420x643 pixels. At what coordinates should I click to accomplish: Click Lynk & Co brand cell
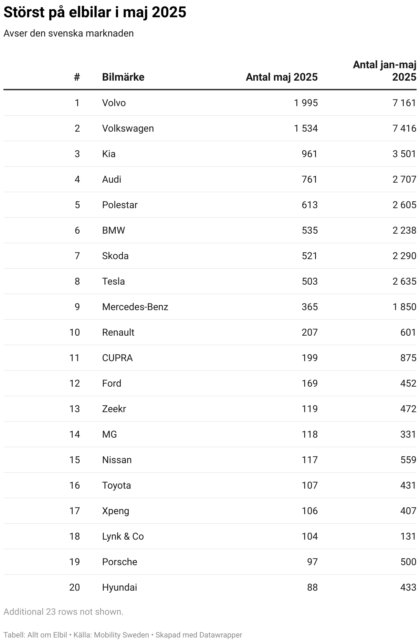(123, 536)
